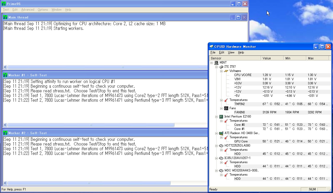Screen dimensions: 333x193
Task: Collapse the MINT root node
Action: click(x=212, y=63)
